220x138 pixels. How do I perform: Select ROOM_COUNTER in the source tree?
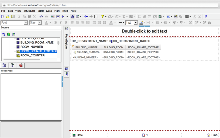[x=32, y=56]
